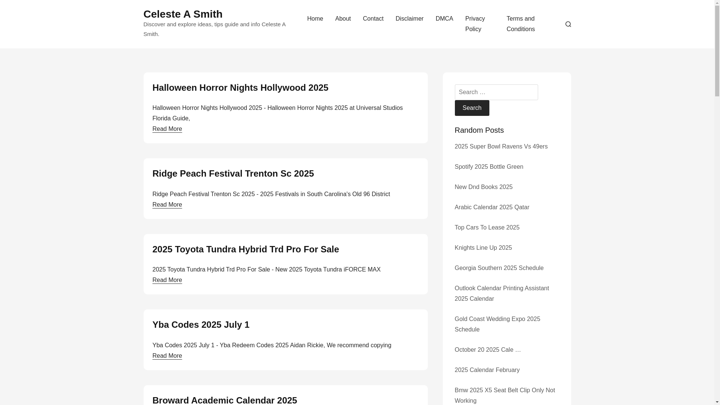Focus the sidebar Search input field
720x405 pixels.
click(x=496, y=92)
